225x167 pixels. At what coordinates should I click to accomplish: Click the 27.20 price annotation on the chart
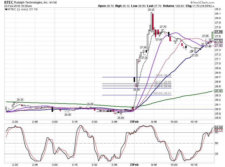tap(145, 58)
